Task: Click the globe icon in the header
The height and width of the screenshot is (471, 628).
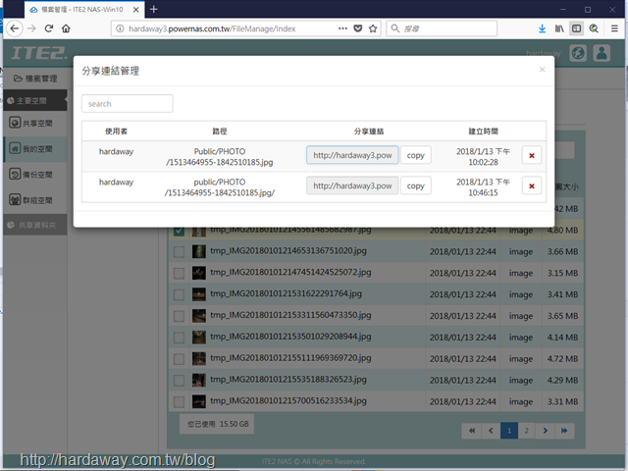Action: coord(578,53)
